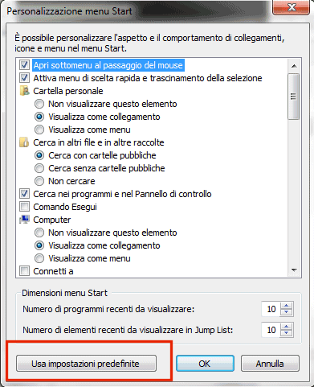Click the Annulla button
Screen dimensions: 314x387
tap(270, 364)
